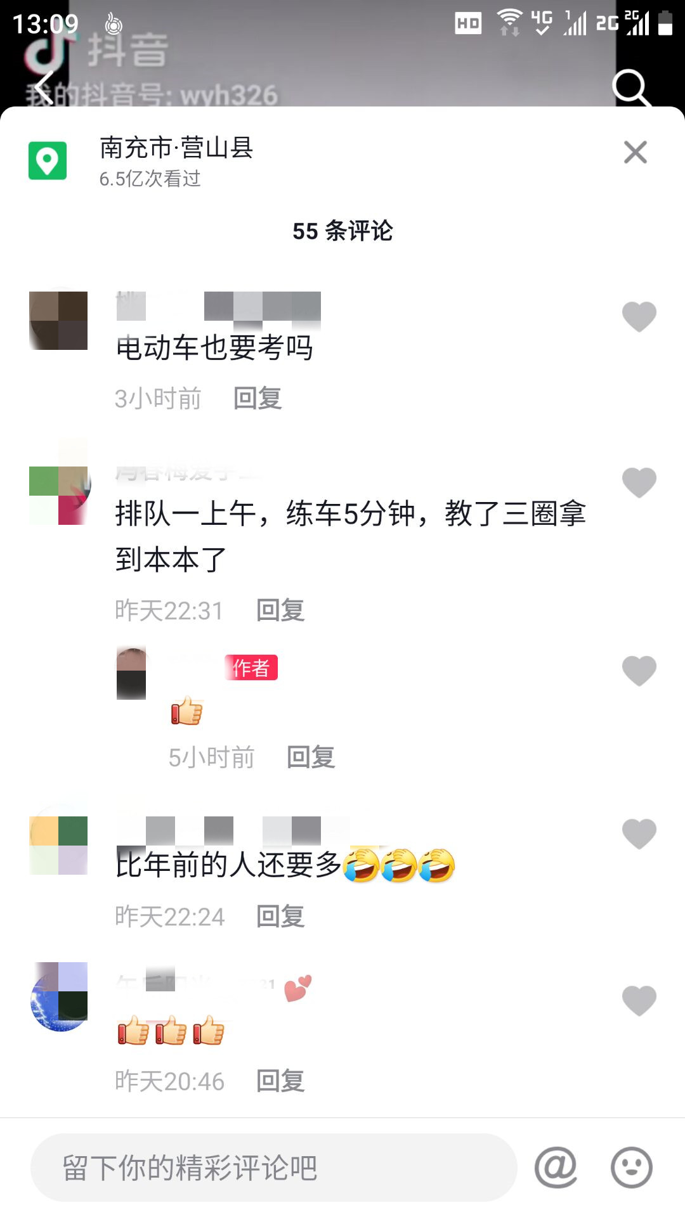
Task: Tap the search magnifier icon
Action: [x=631, y=87]
